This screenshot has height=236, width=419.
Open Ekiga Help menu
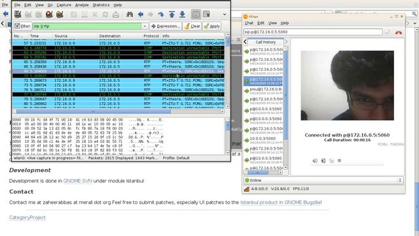(x=285, y=23)
